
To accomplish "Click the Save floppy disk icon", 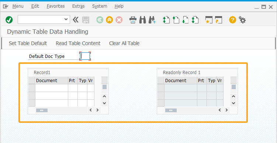I will tap(86, 20).
